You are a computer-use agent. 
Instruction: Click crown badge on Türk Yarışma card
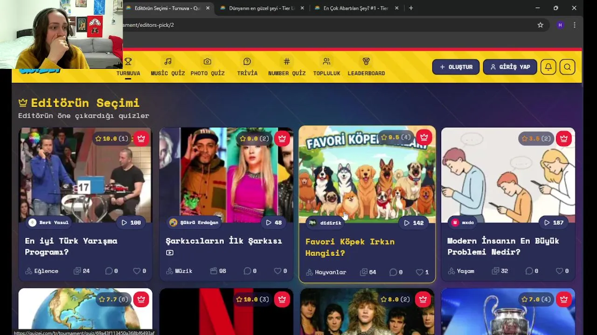tap(141, 138)
